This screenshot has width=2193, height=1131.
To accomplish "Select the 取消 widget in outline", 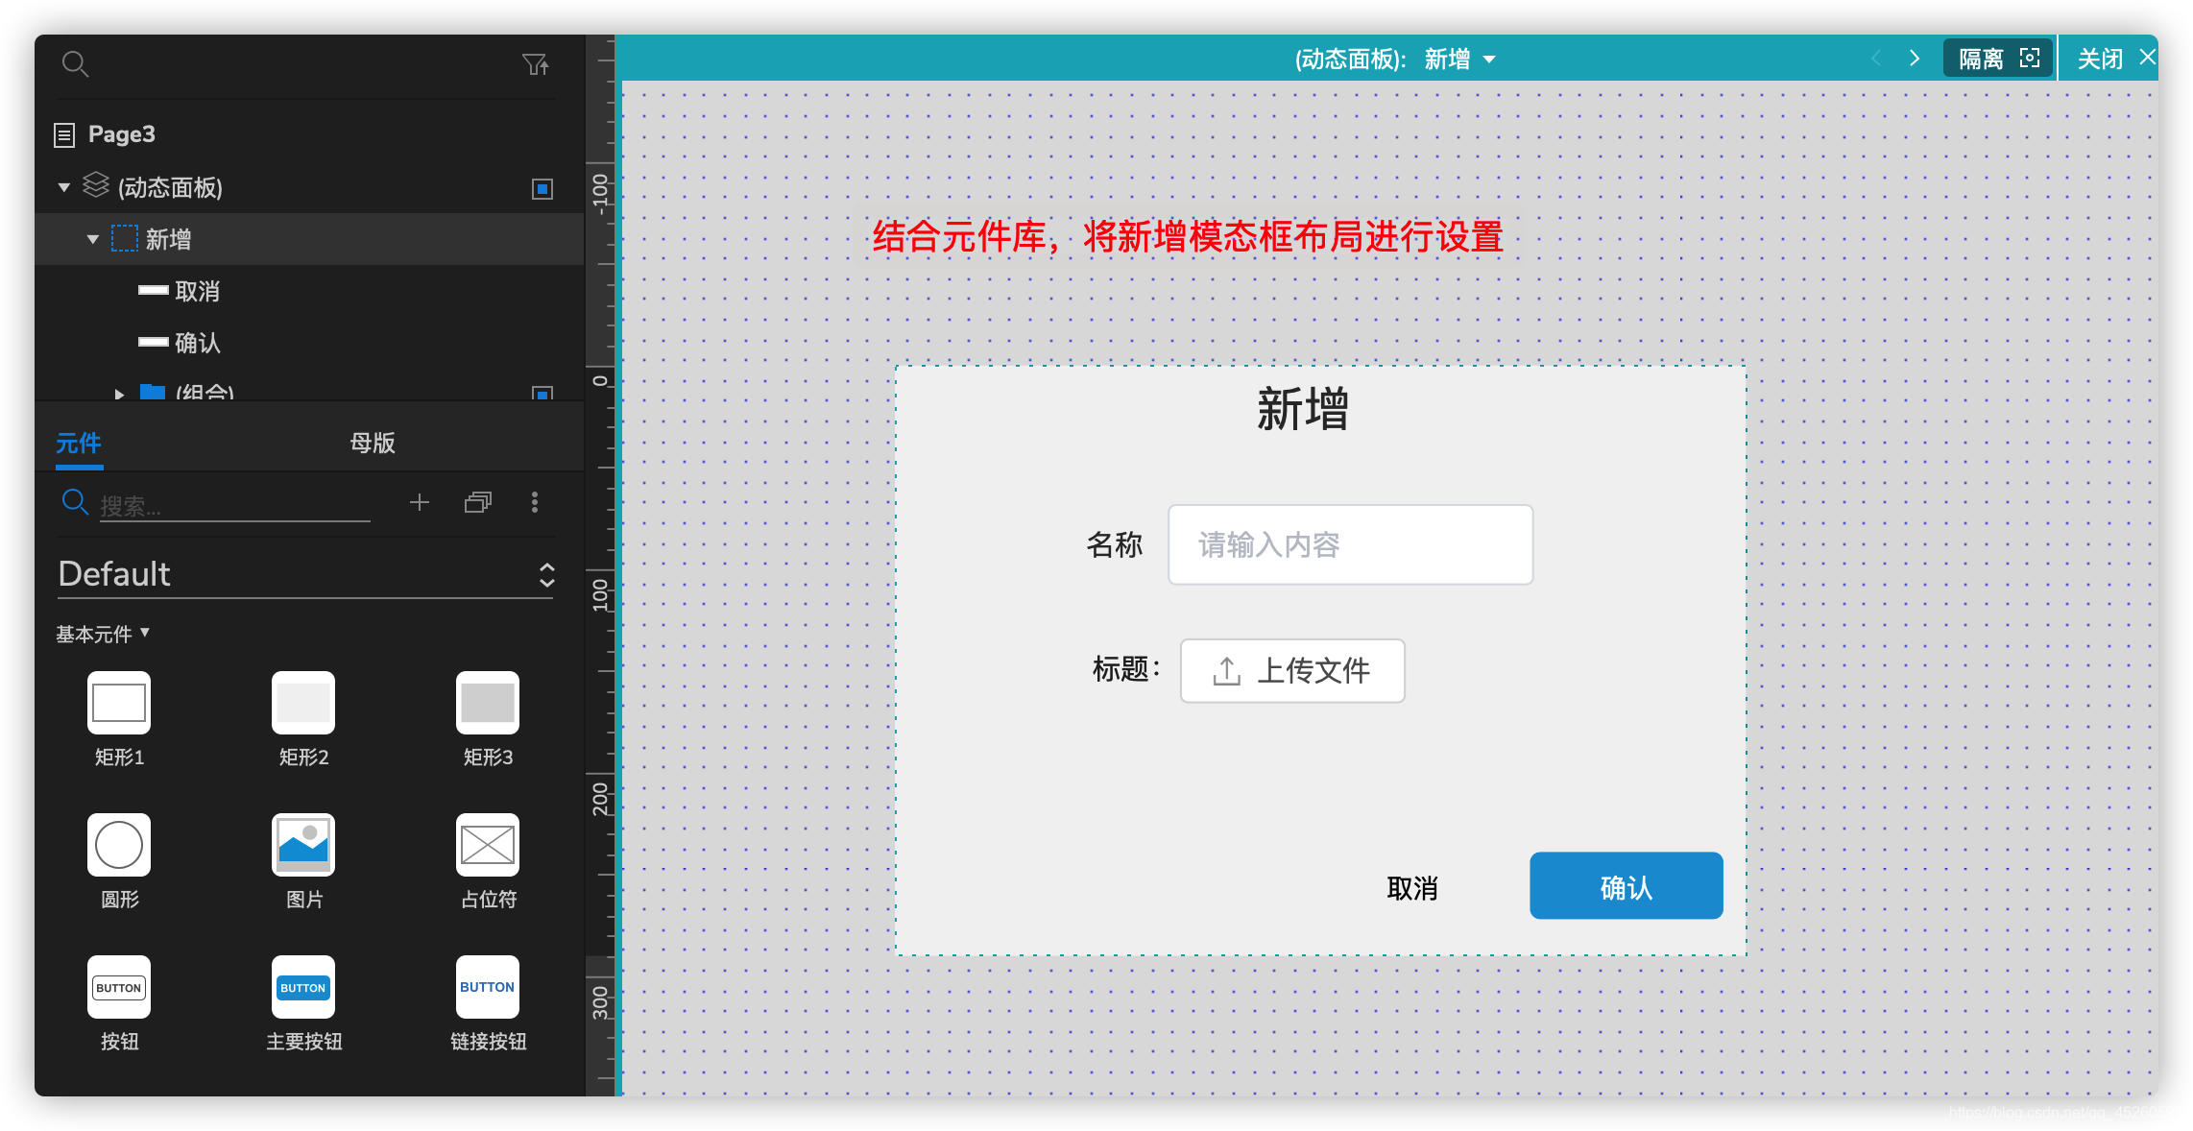I will click(x=309, y=291).
